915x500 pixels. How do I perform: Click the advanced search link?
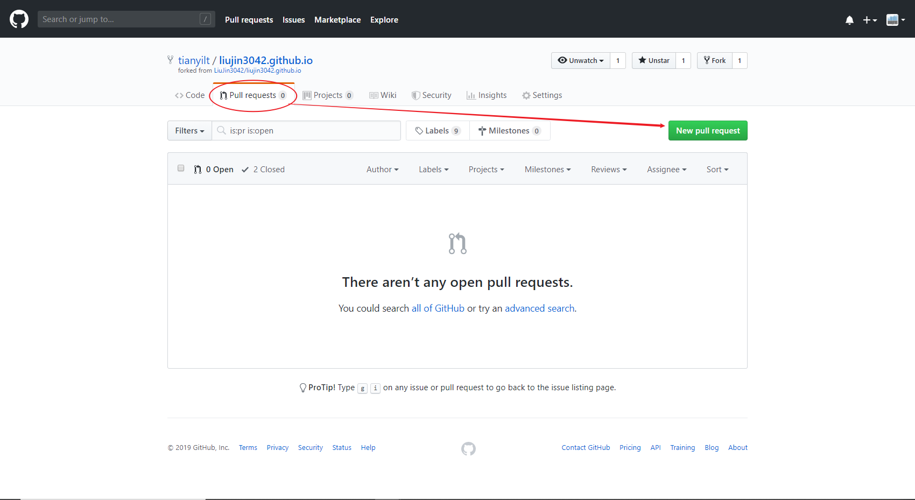coord(540,308)
